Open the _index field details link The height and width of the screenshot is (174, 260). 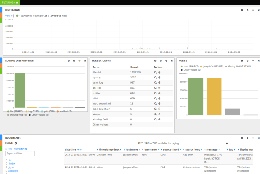[x=12, y=164]
